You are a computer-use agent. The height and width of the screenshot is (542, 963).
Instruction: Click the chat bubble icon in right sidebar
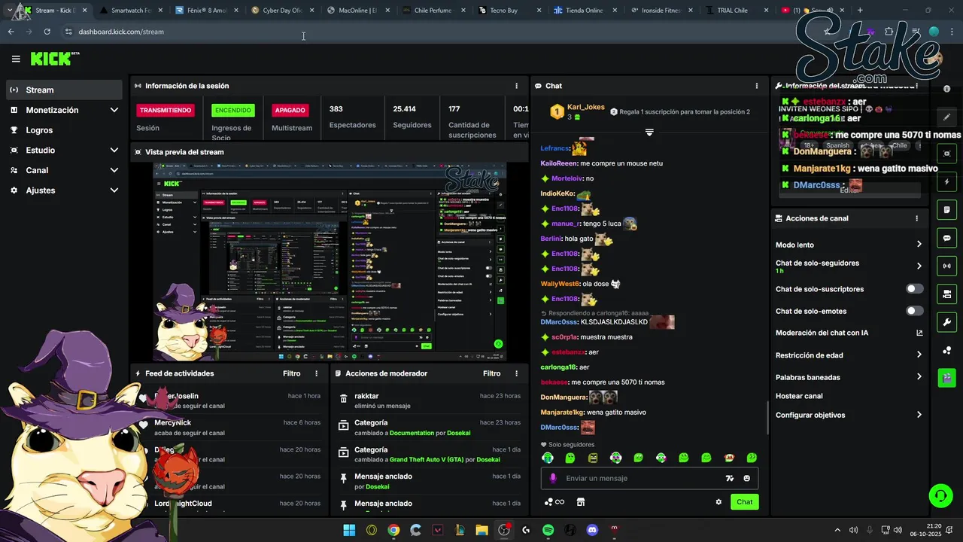point(946,238)
